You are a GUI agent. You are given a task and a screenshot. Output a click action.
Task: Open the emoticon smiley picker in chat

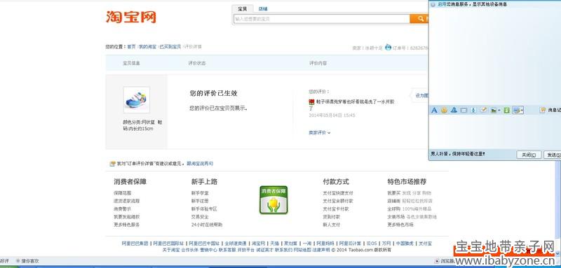point(444,111)
